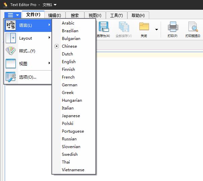The height and width of the screenshot is (181, 203).
Task: Open the Edit (编辑) tab
Action: tap(54, 15)
